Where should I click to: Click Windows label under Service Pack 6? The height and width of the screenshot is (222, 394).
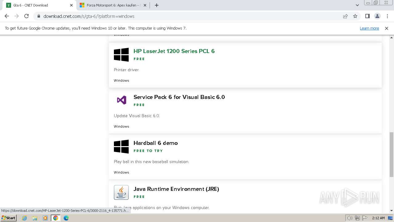(121, 126)
